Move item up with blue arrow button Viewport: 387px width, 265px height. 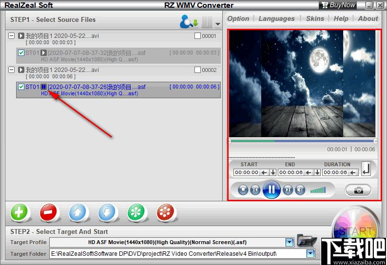coord(78,212)
